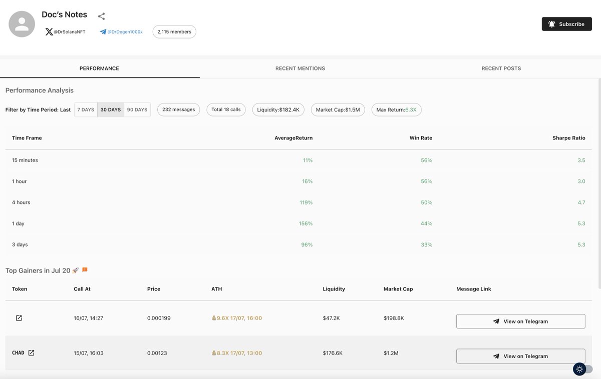Viewport: 601px width, 379px height.
Task: Click the AverageReturn column header
Action: pos(293,138)
